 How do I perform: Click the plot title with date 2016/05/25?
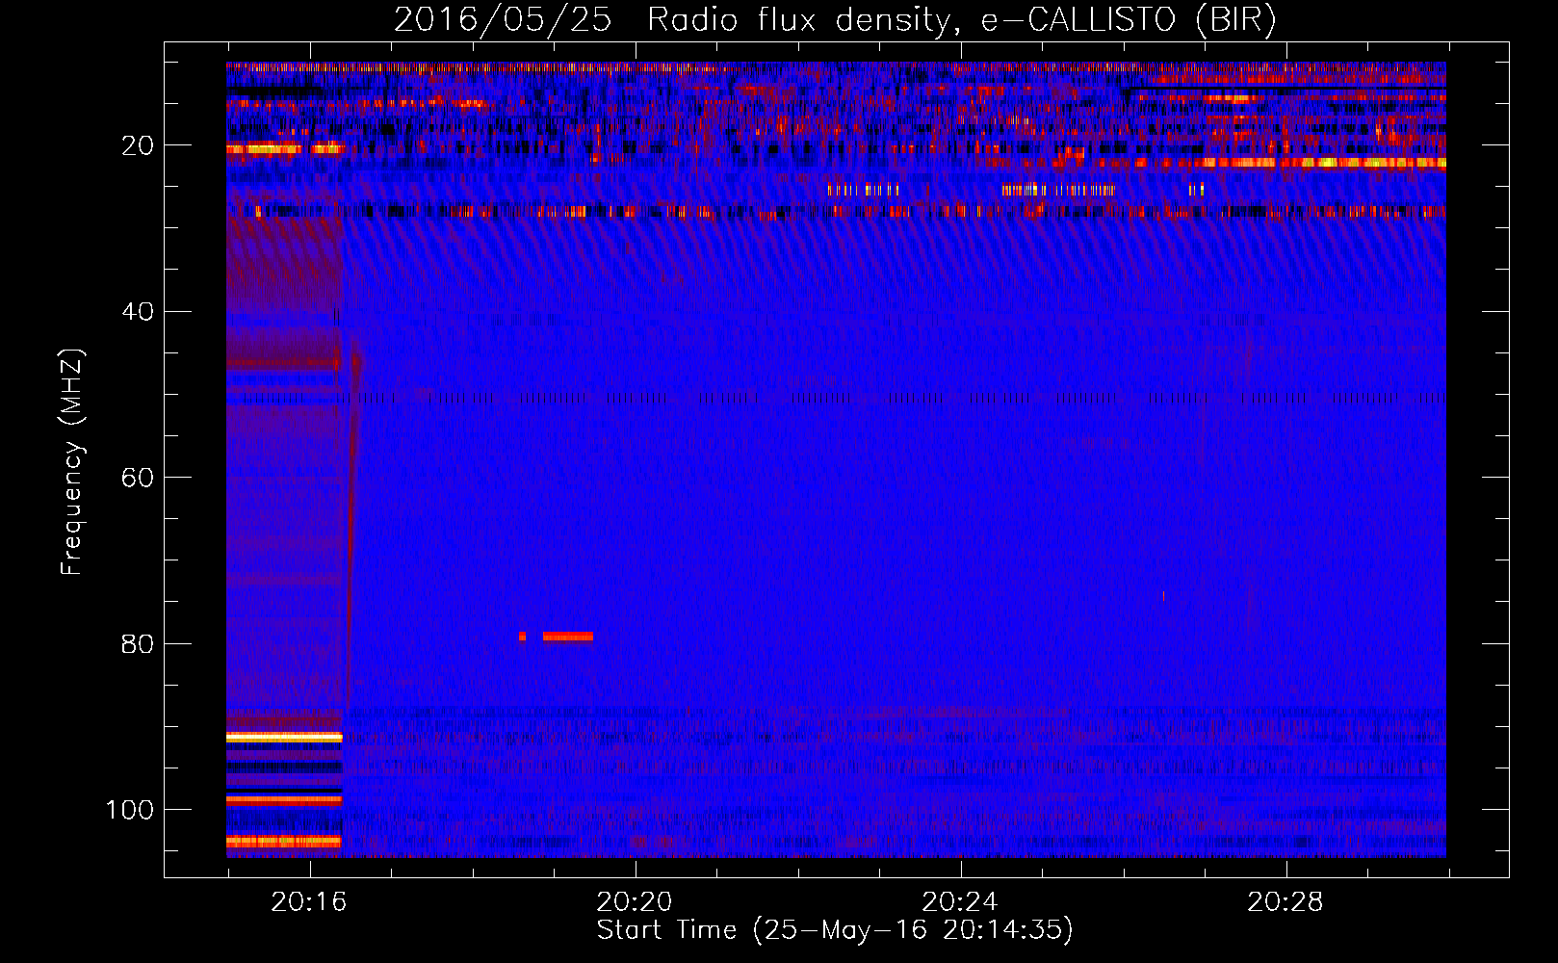(x=835, y=19)
